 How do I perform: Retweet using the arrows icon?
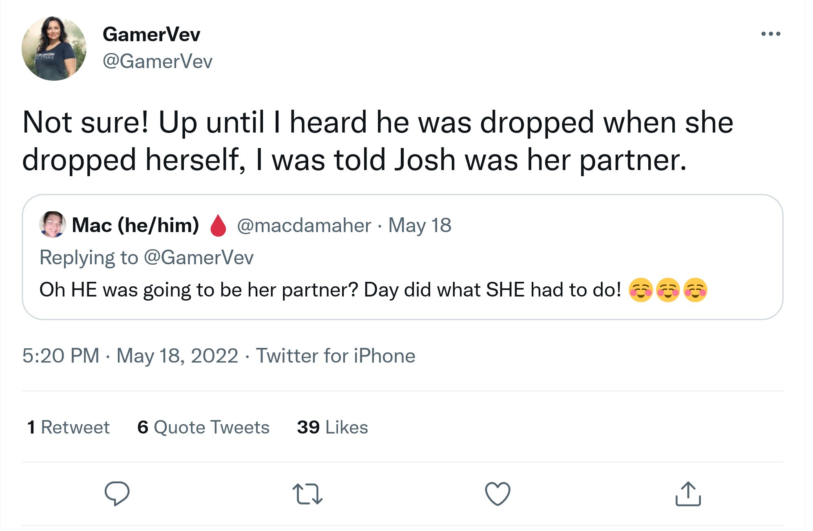(307, 493)
